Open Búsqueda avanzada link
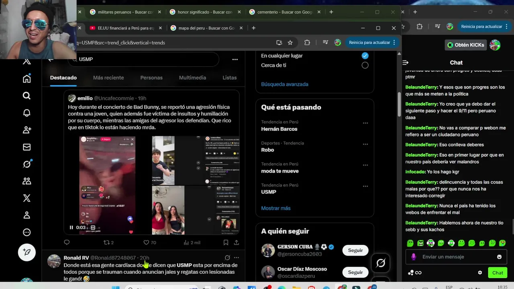 tap(285, 84)
